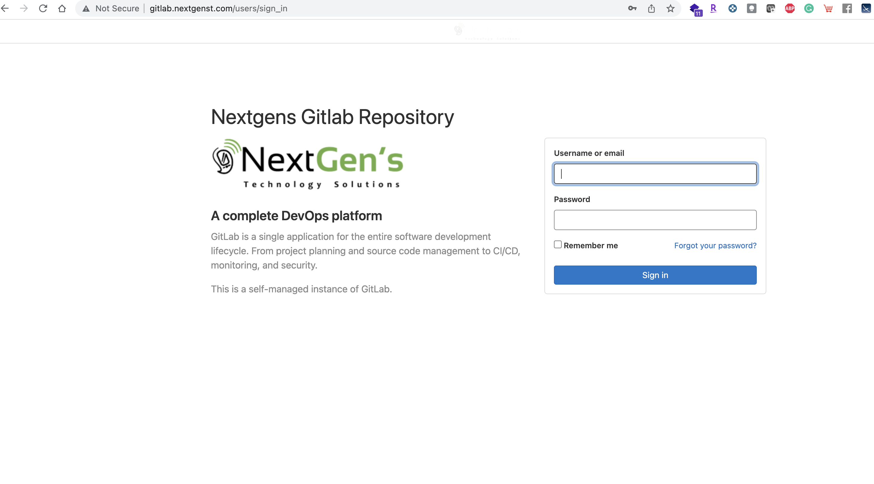
Task: Click the faint header logo at top
Action: tap(487, 32)
